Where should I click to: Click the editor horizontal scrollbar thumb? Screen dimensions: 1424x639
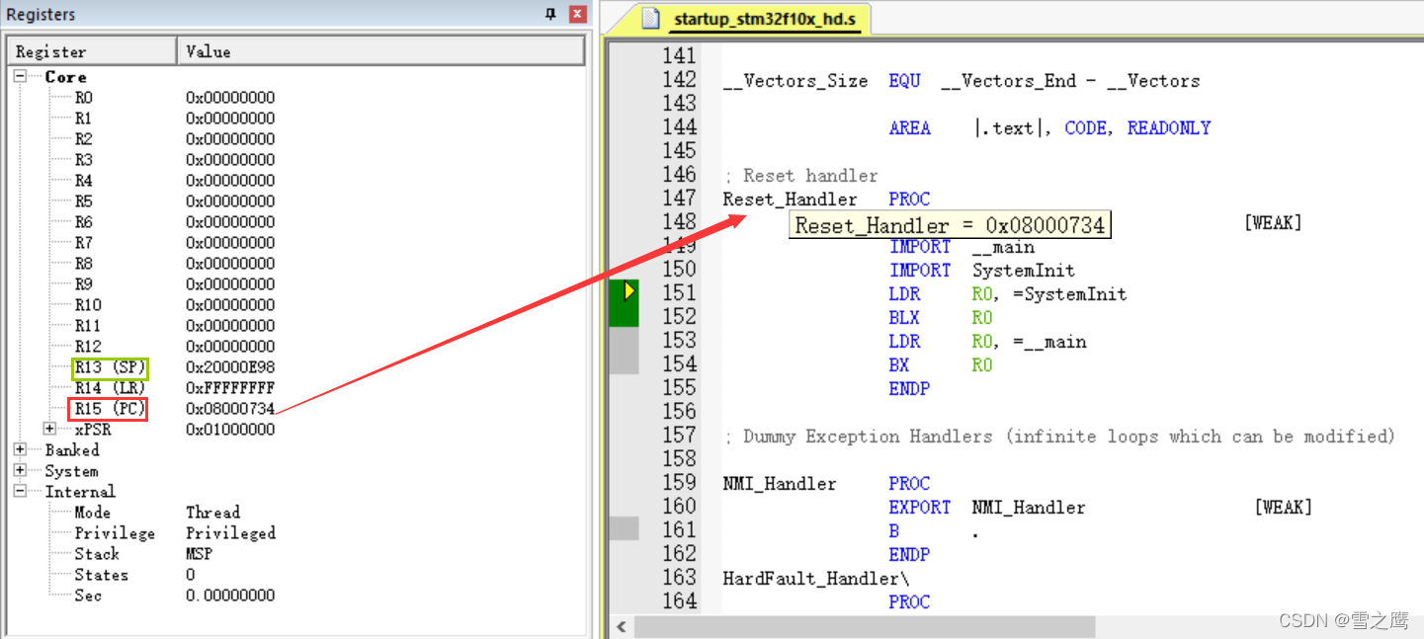(x=865, y=627)
